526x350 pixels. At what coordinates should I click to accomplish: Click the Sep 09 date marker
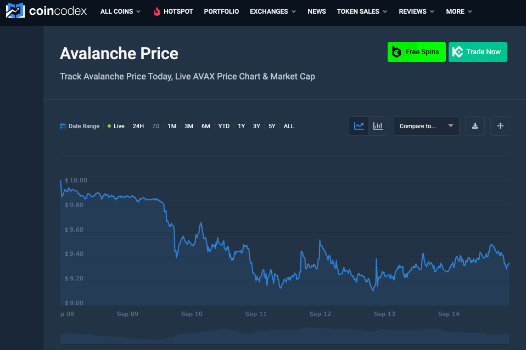pyautogui.click(x=127, y=314)
